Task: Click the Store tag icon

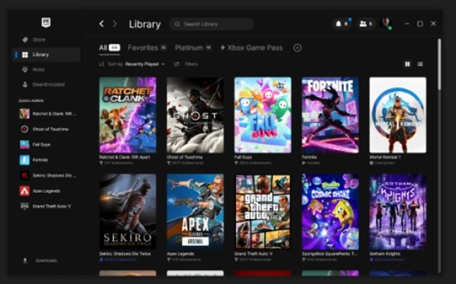Action: [25, 40]
